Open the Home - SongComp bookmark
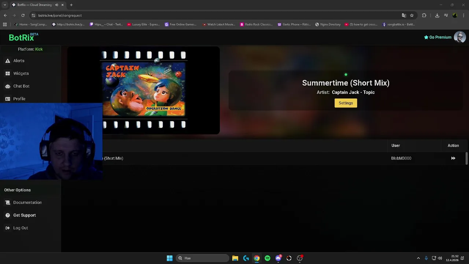Viewport: 469px width, 264px height. 31,25
